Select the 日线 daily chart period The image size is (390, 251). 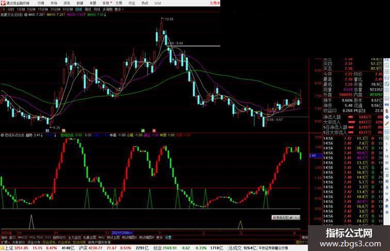(78, 9)
